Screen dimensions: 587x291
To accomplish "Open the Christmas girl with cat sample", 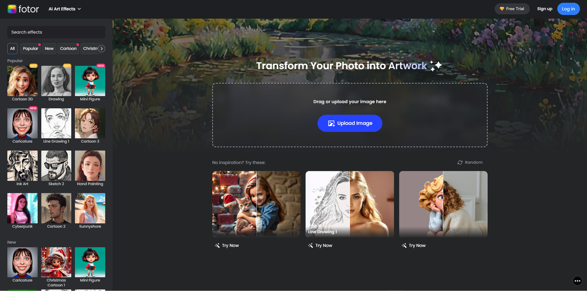I will (256, 204).
